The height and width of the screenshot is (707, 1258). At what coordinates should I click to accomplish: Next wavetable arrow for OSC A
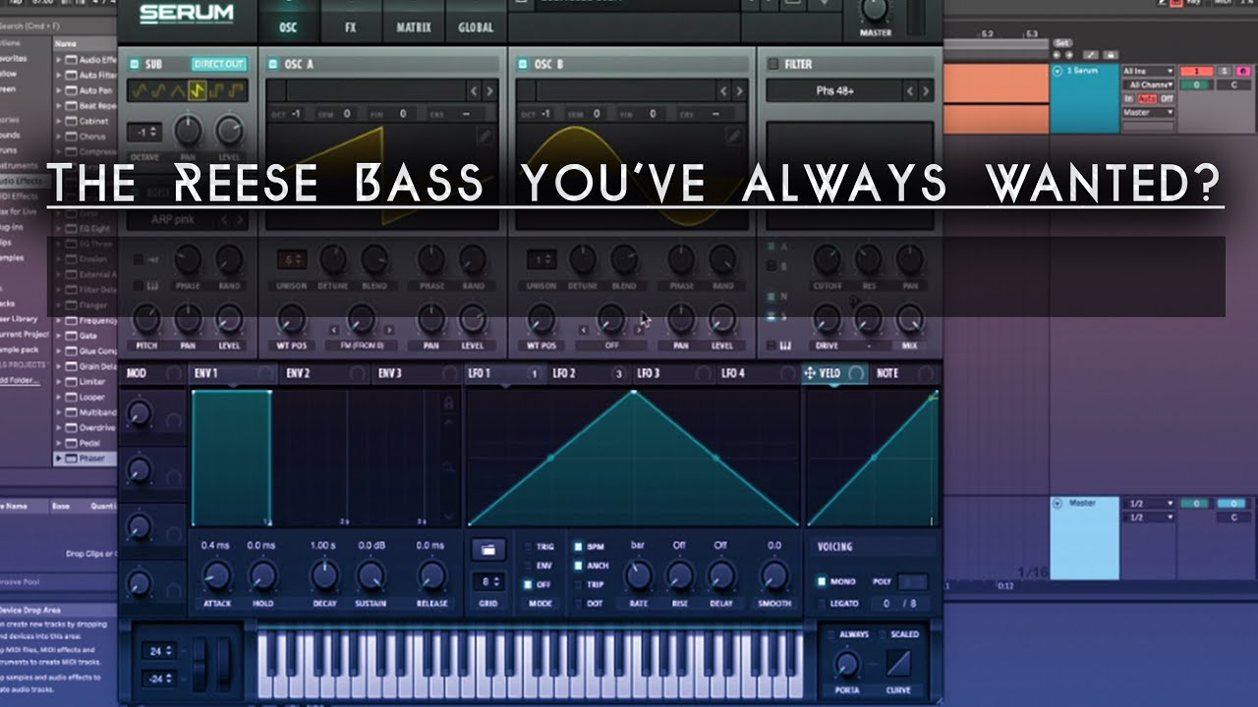point(489,90)
